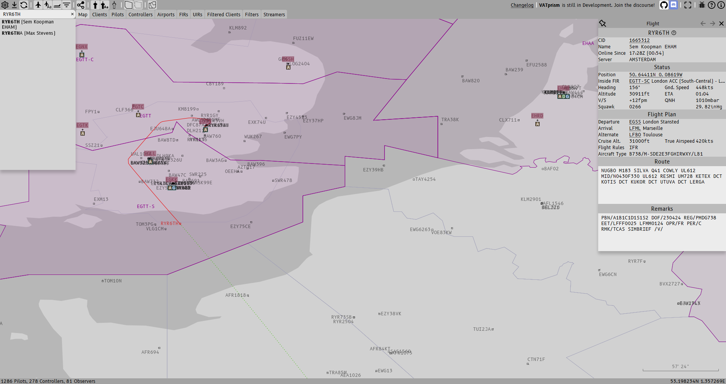Screen dimensions: 726x384
Task: Switch to the Controllers tab
Action: click(140, 15)
